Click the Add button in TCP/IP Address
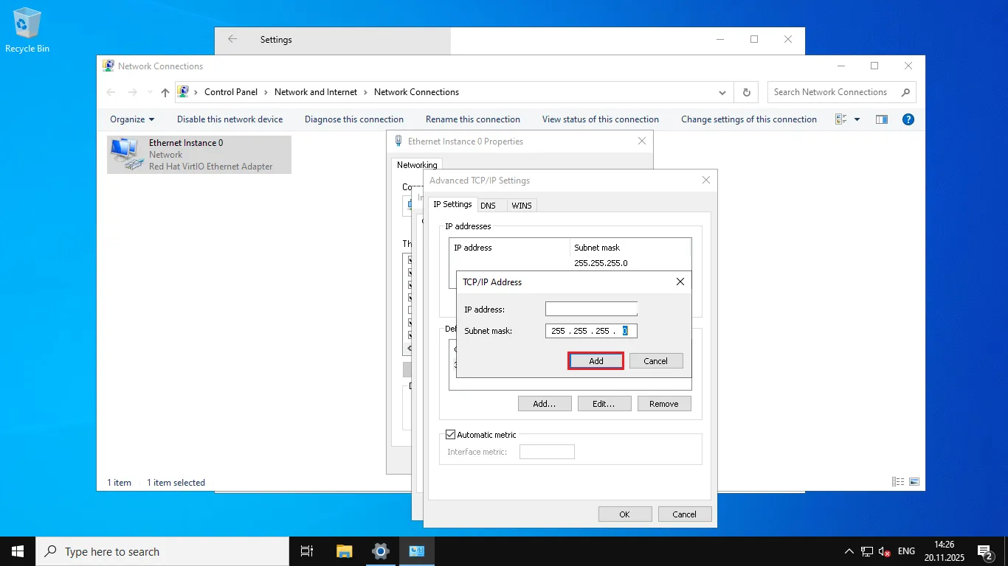The height and width of the screenshot is (566, 1008). (x=596, y=361)
